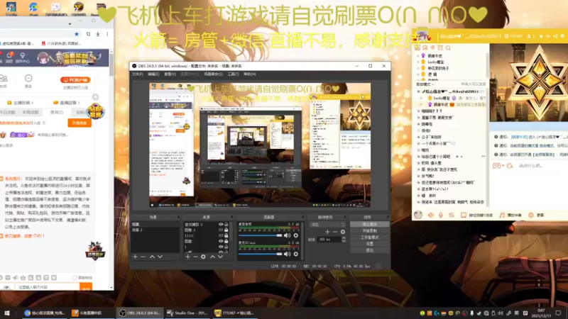
Task: Open emoji dropdown arrow in YY chat
Action: (503, 166)
